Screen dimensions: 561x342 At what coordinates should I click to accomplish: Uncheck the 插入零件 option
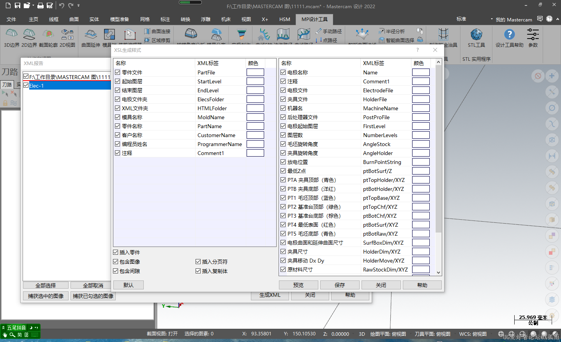click(x=116, y=252)
